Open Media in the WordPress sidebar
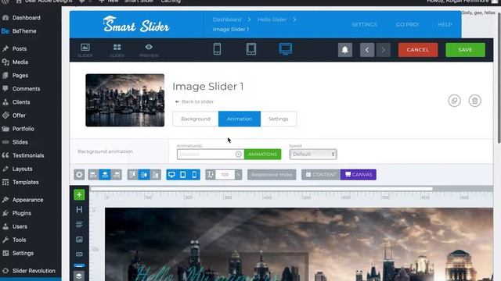This screenshot has height=281, width=501. tap(20, 62)
